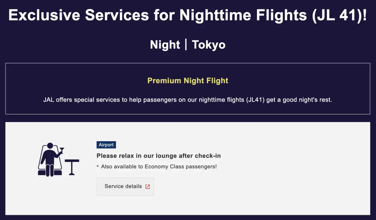Open the lounge Service details button
Viewport: 376px width, 220px height.
(x=125, y=187)
